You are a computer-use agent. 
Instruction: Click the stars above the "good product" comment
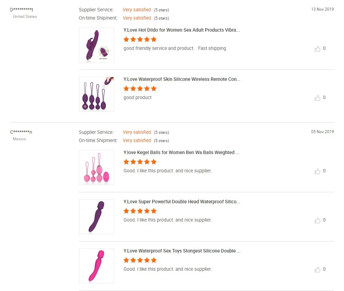click(140, 88)
